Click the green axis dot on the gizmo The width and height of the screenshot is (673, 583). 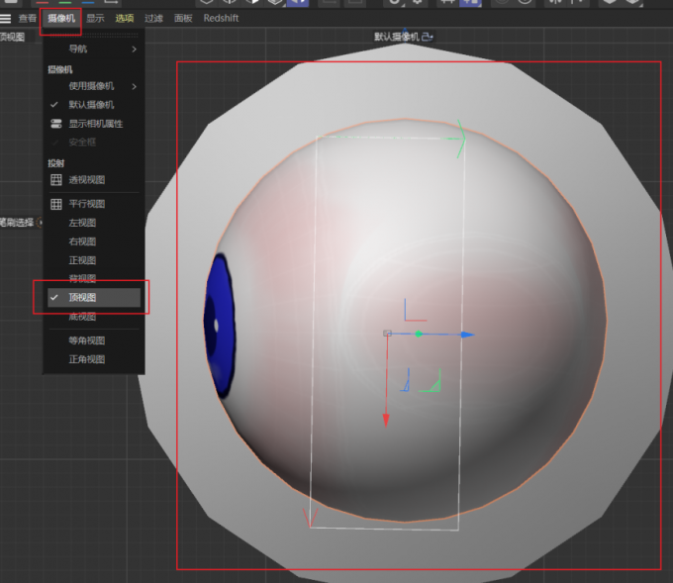(419, 334)
